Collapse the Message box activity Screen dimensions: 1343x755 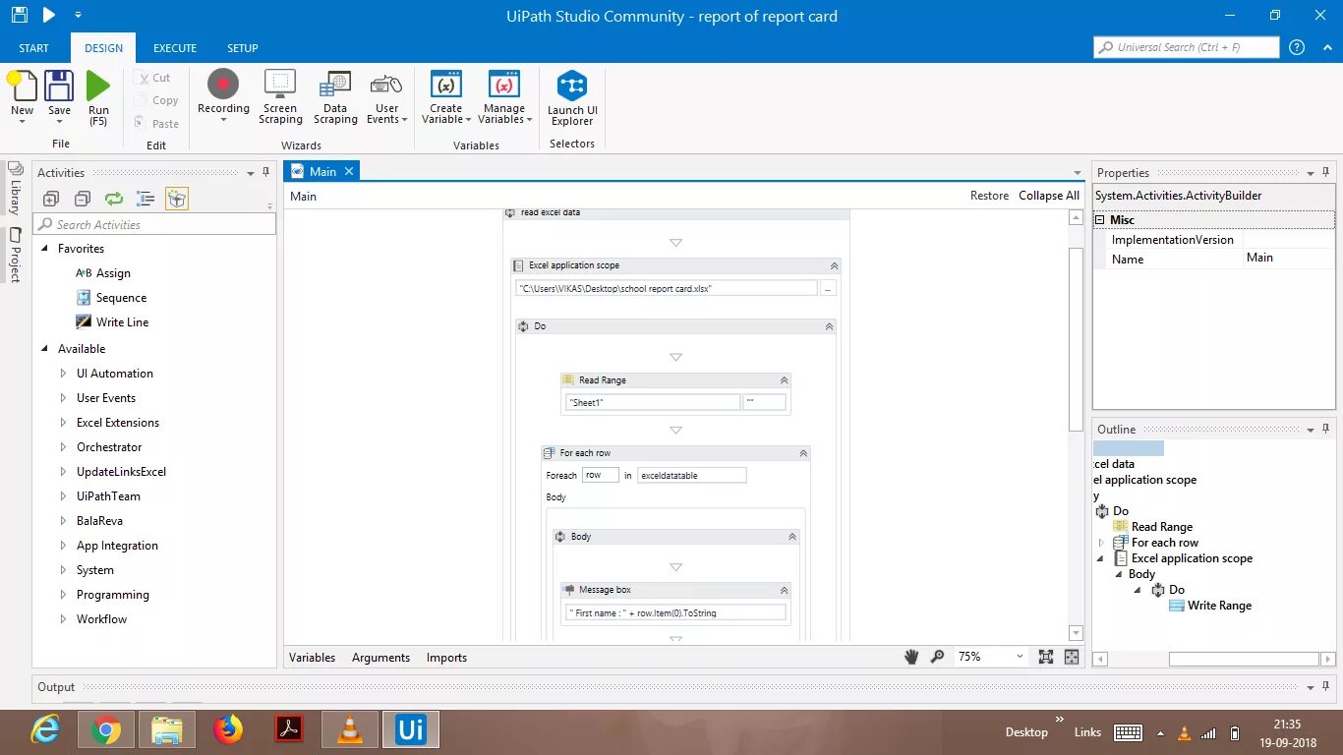tap(784, 590)
